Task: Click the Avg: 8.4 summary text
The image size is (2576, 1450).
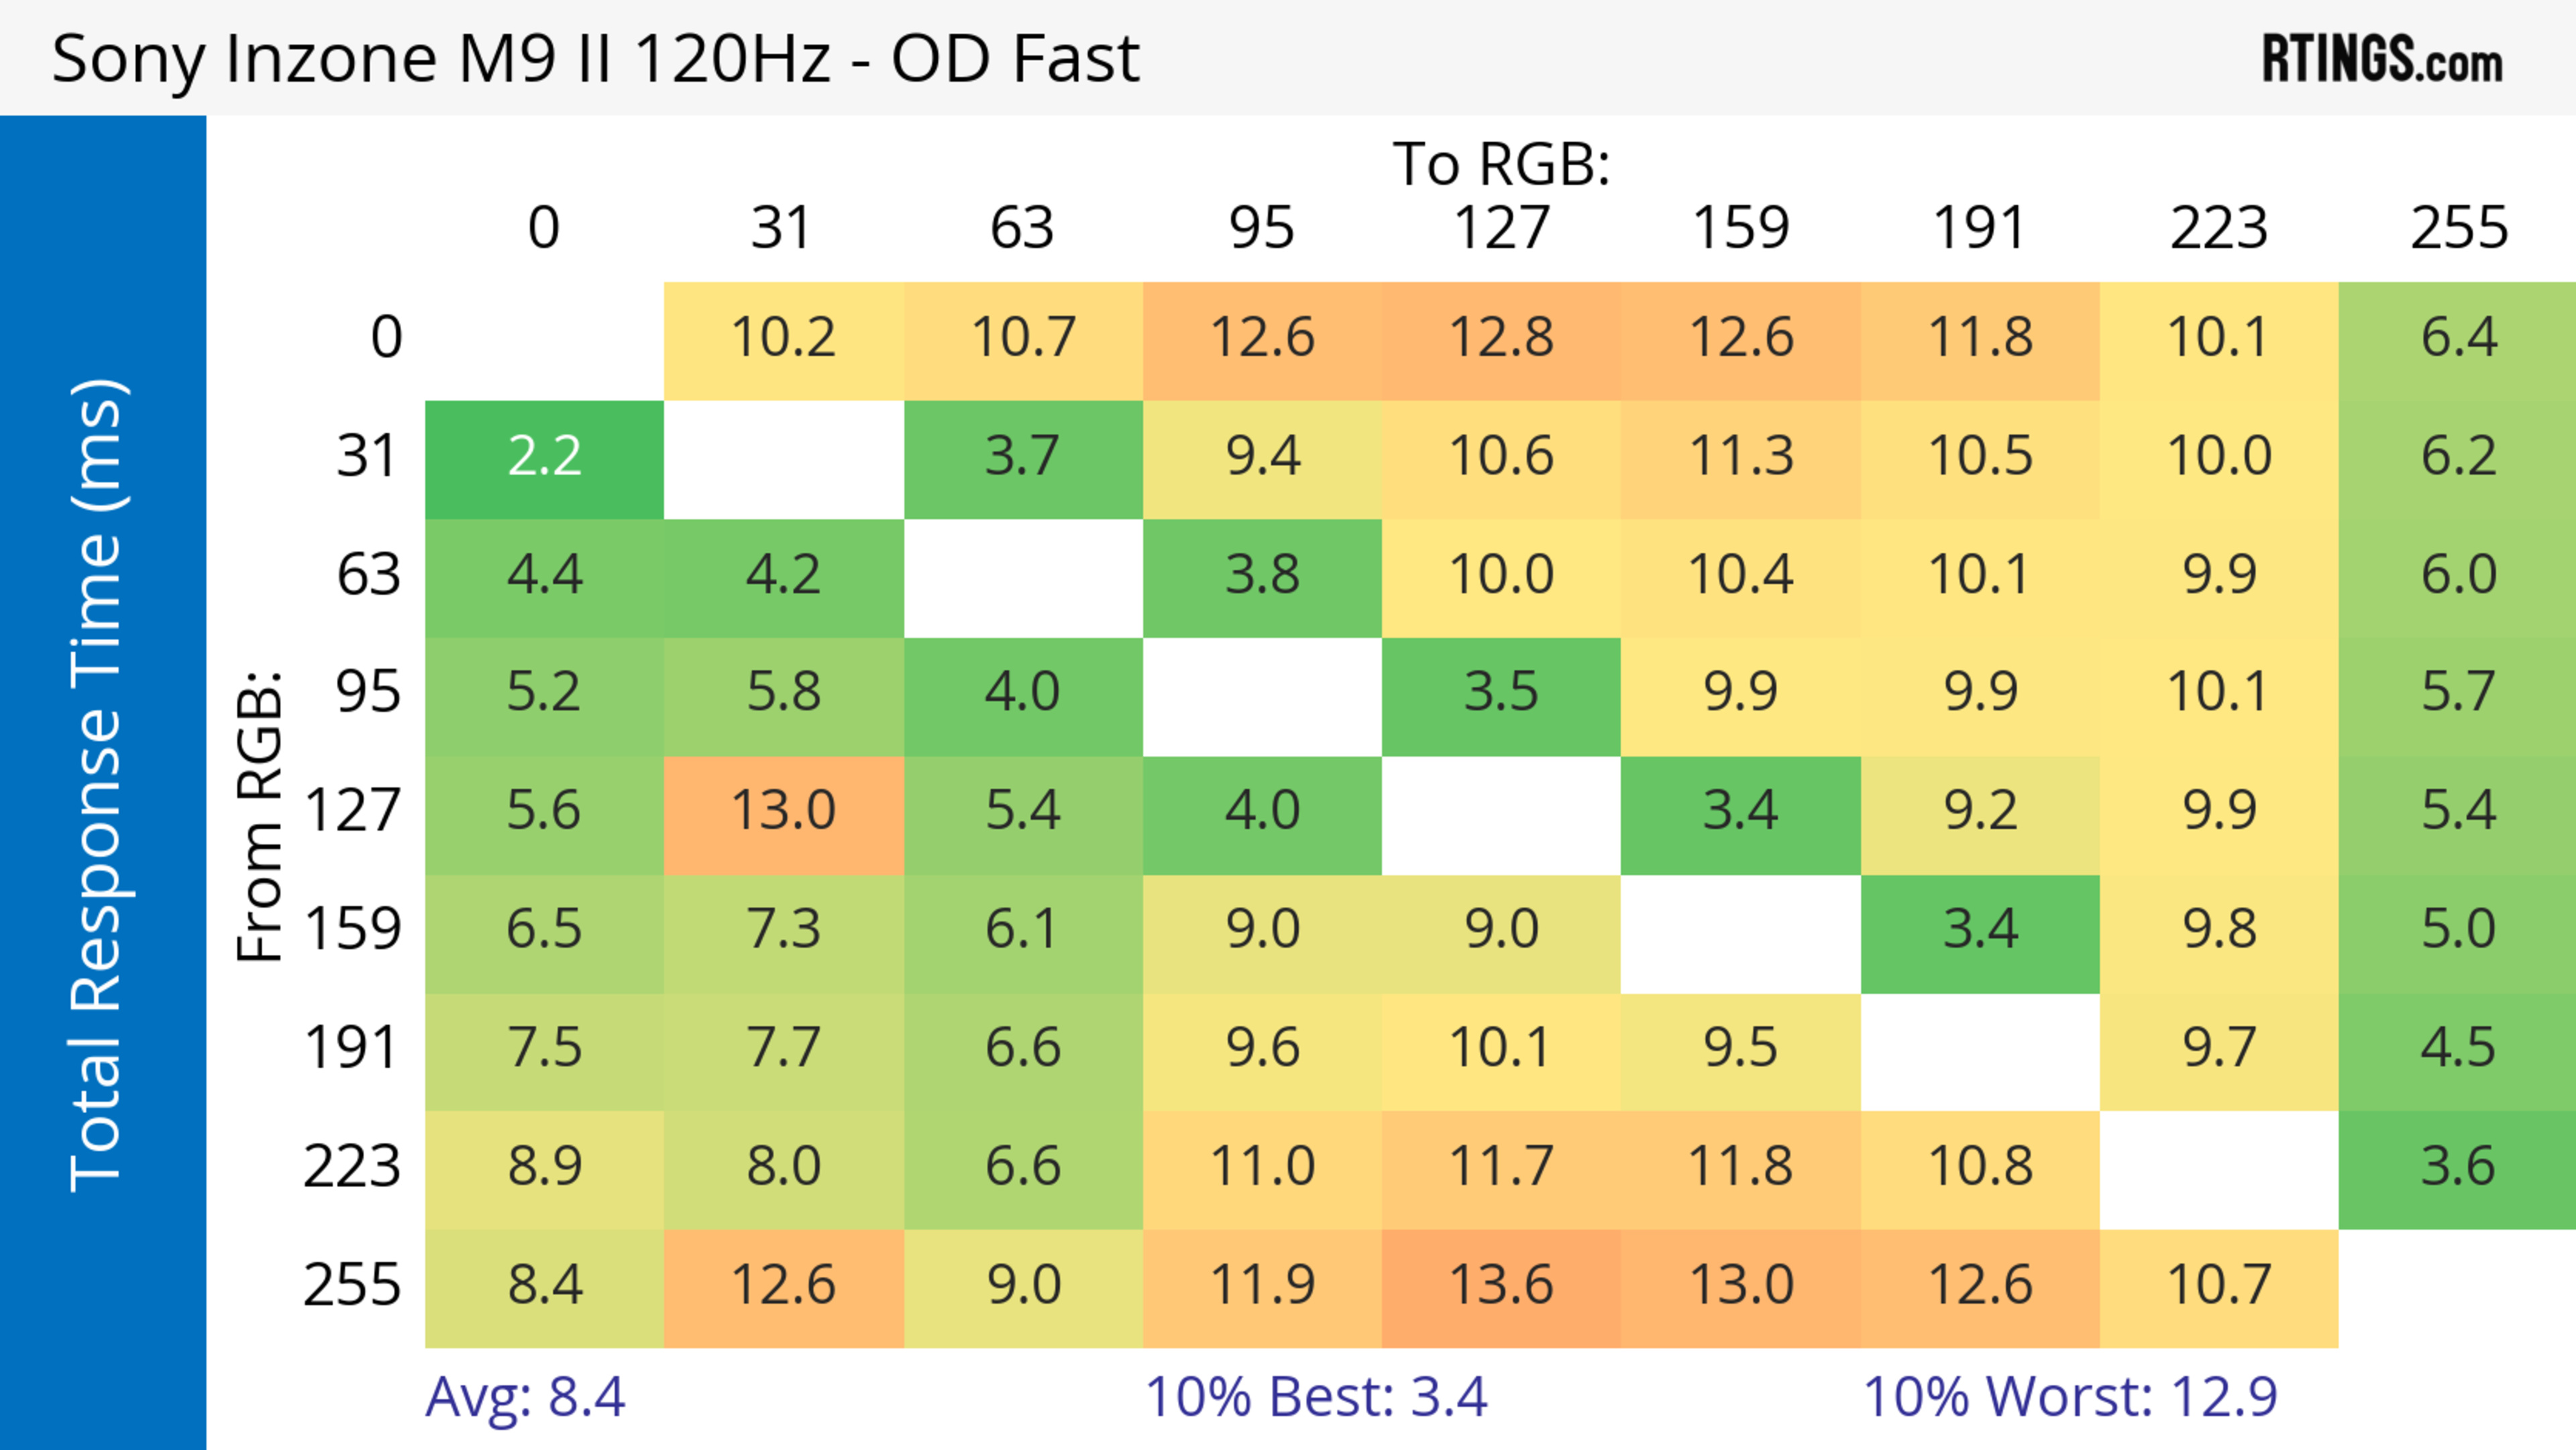Action: [525, 1397]
